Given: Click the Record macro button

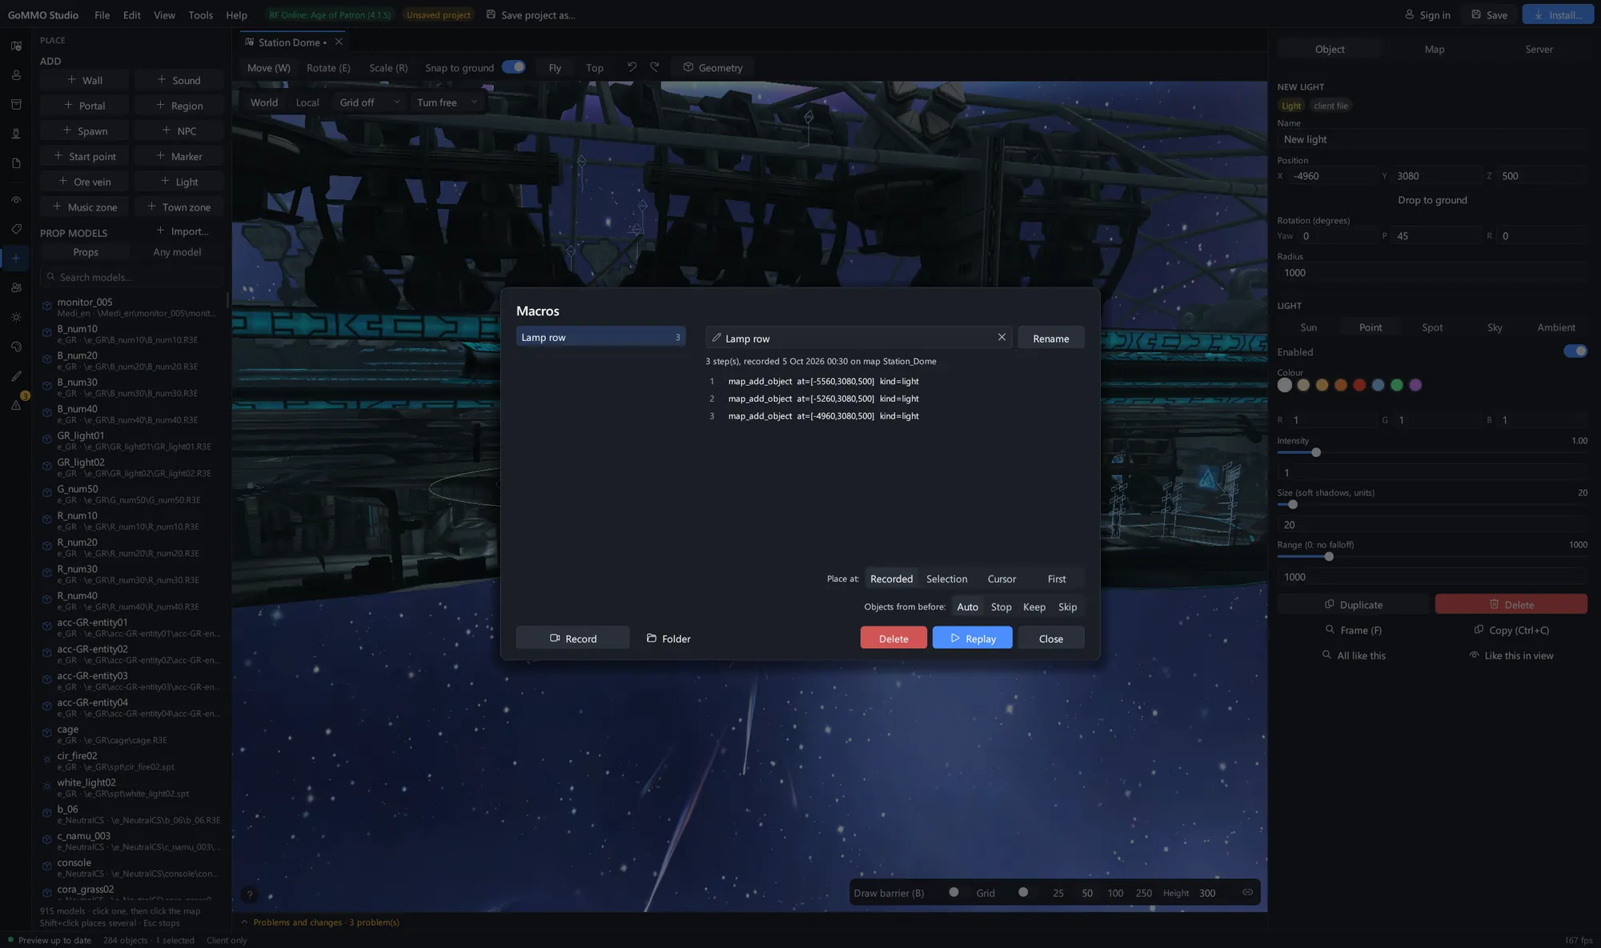Looking at the screenshot, I should coord(572,638).
